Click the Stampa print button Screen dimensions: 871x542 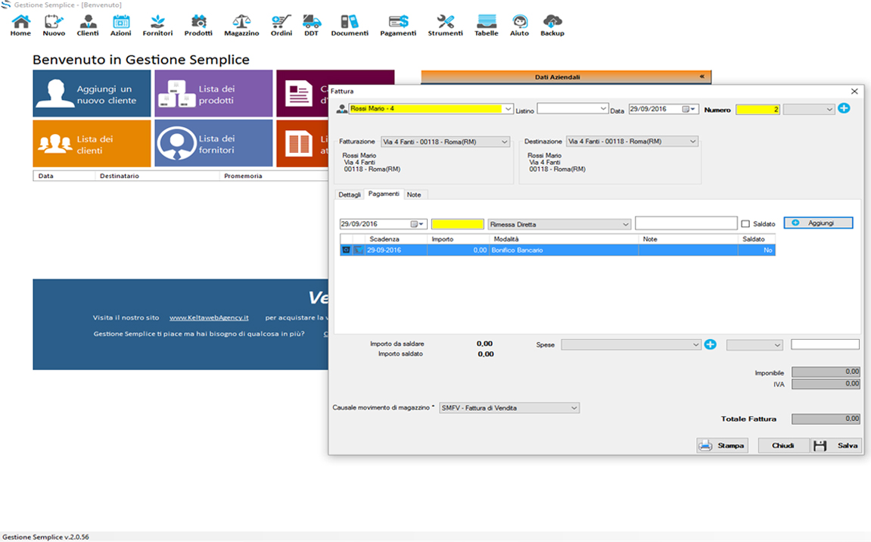[722, 446]
